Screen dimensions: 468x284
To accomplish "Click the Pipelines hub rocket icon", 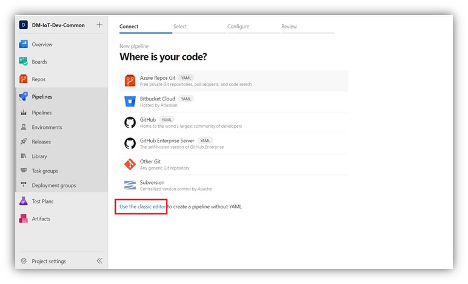I will tap(23, 96).
